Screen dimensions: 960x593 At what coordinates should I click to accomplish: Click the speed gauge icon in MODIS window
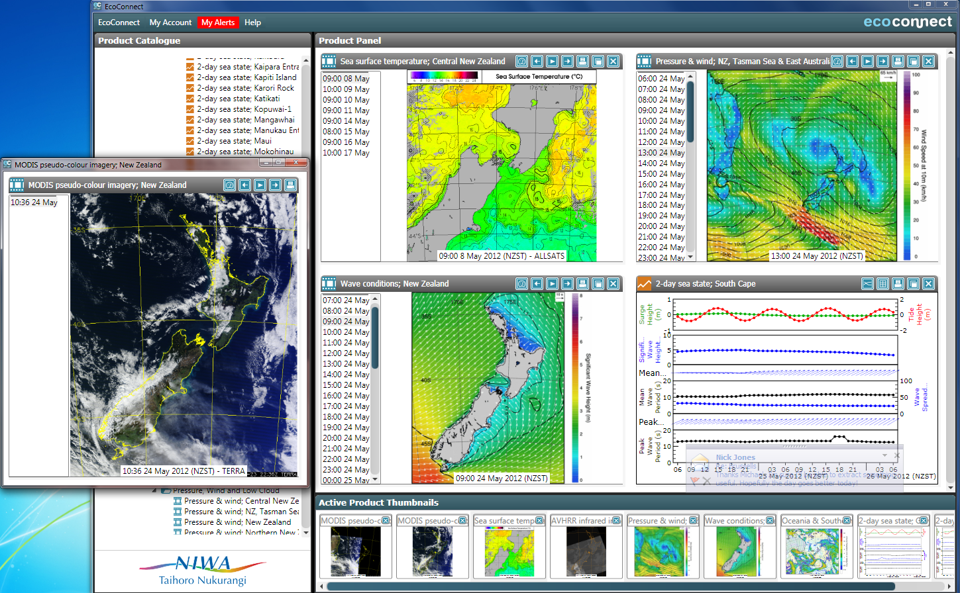[230, 185]
